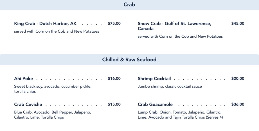Click the Ahi Poke $16.00 price
Image resolution: width=259 pixels, height=131 pixels.
point(114,79)
